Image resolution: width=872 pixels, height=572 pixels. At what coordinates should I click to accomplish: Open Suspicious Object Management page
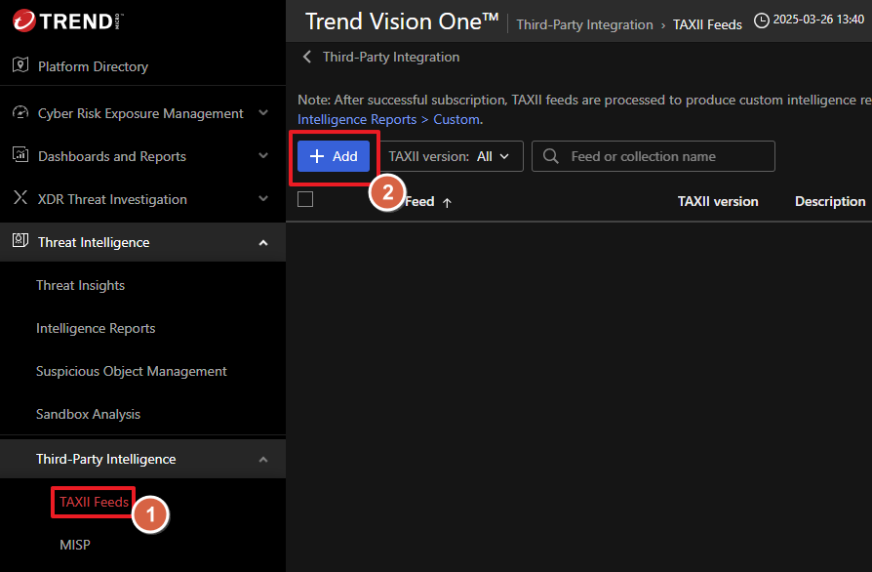point(131,371)
